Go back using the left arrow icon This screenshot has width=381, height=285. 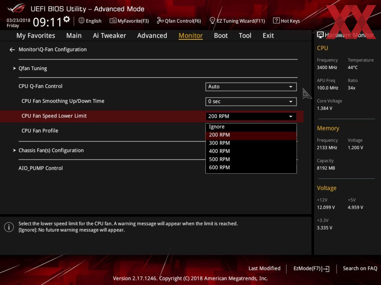(x=12, y=50)
